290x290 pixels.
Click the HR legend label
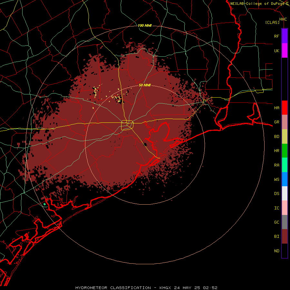[x=276, y=151]
